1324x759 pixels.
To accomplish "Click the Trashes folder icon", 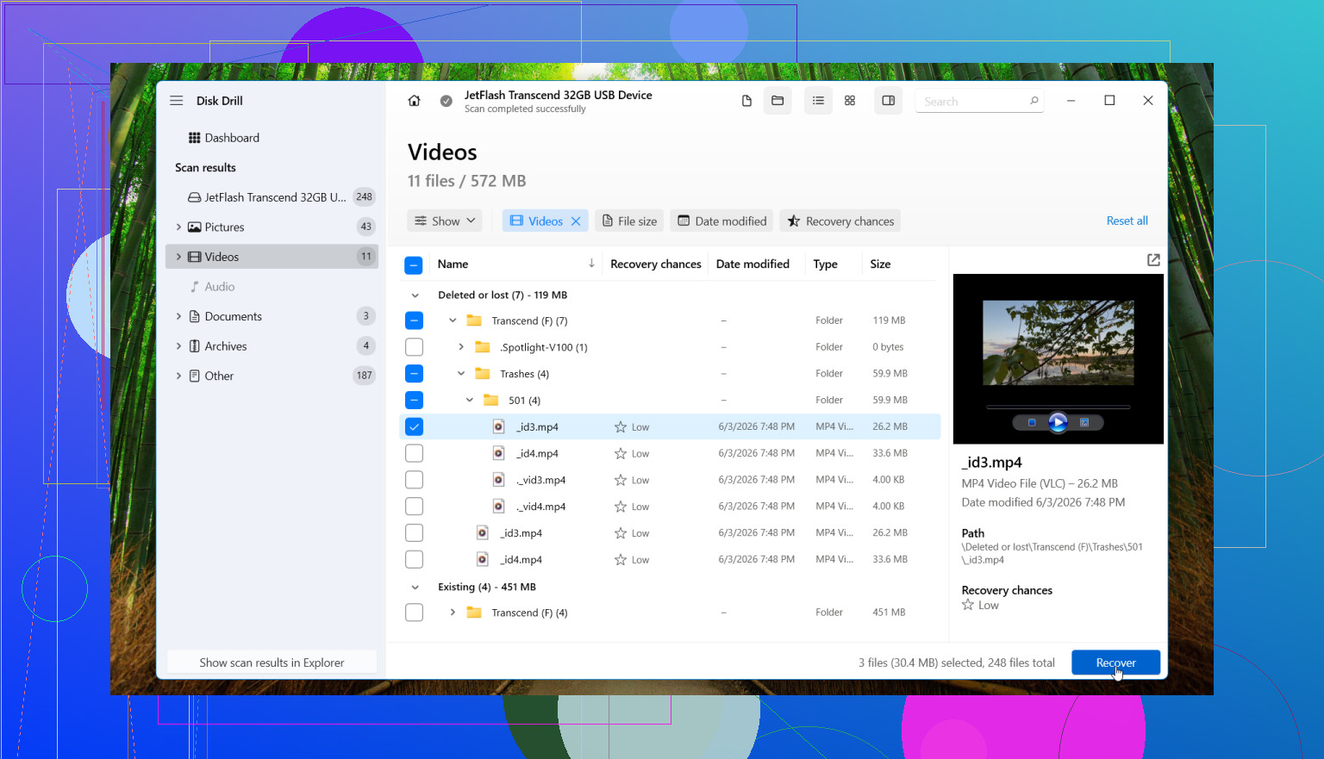I will (x=483, y=374).
